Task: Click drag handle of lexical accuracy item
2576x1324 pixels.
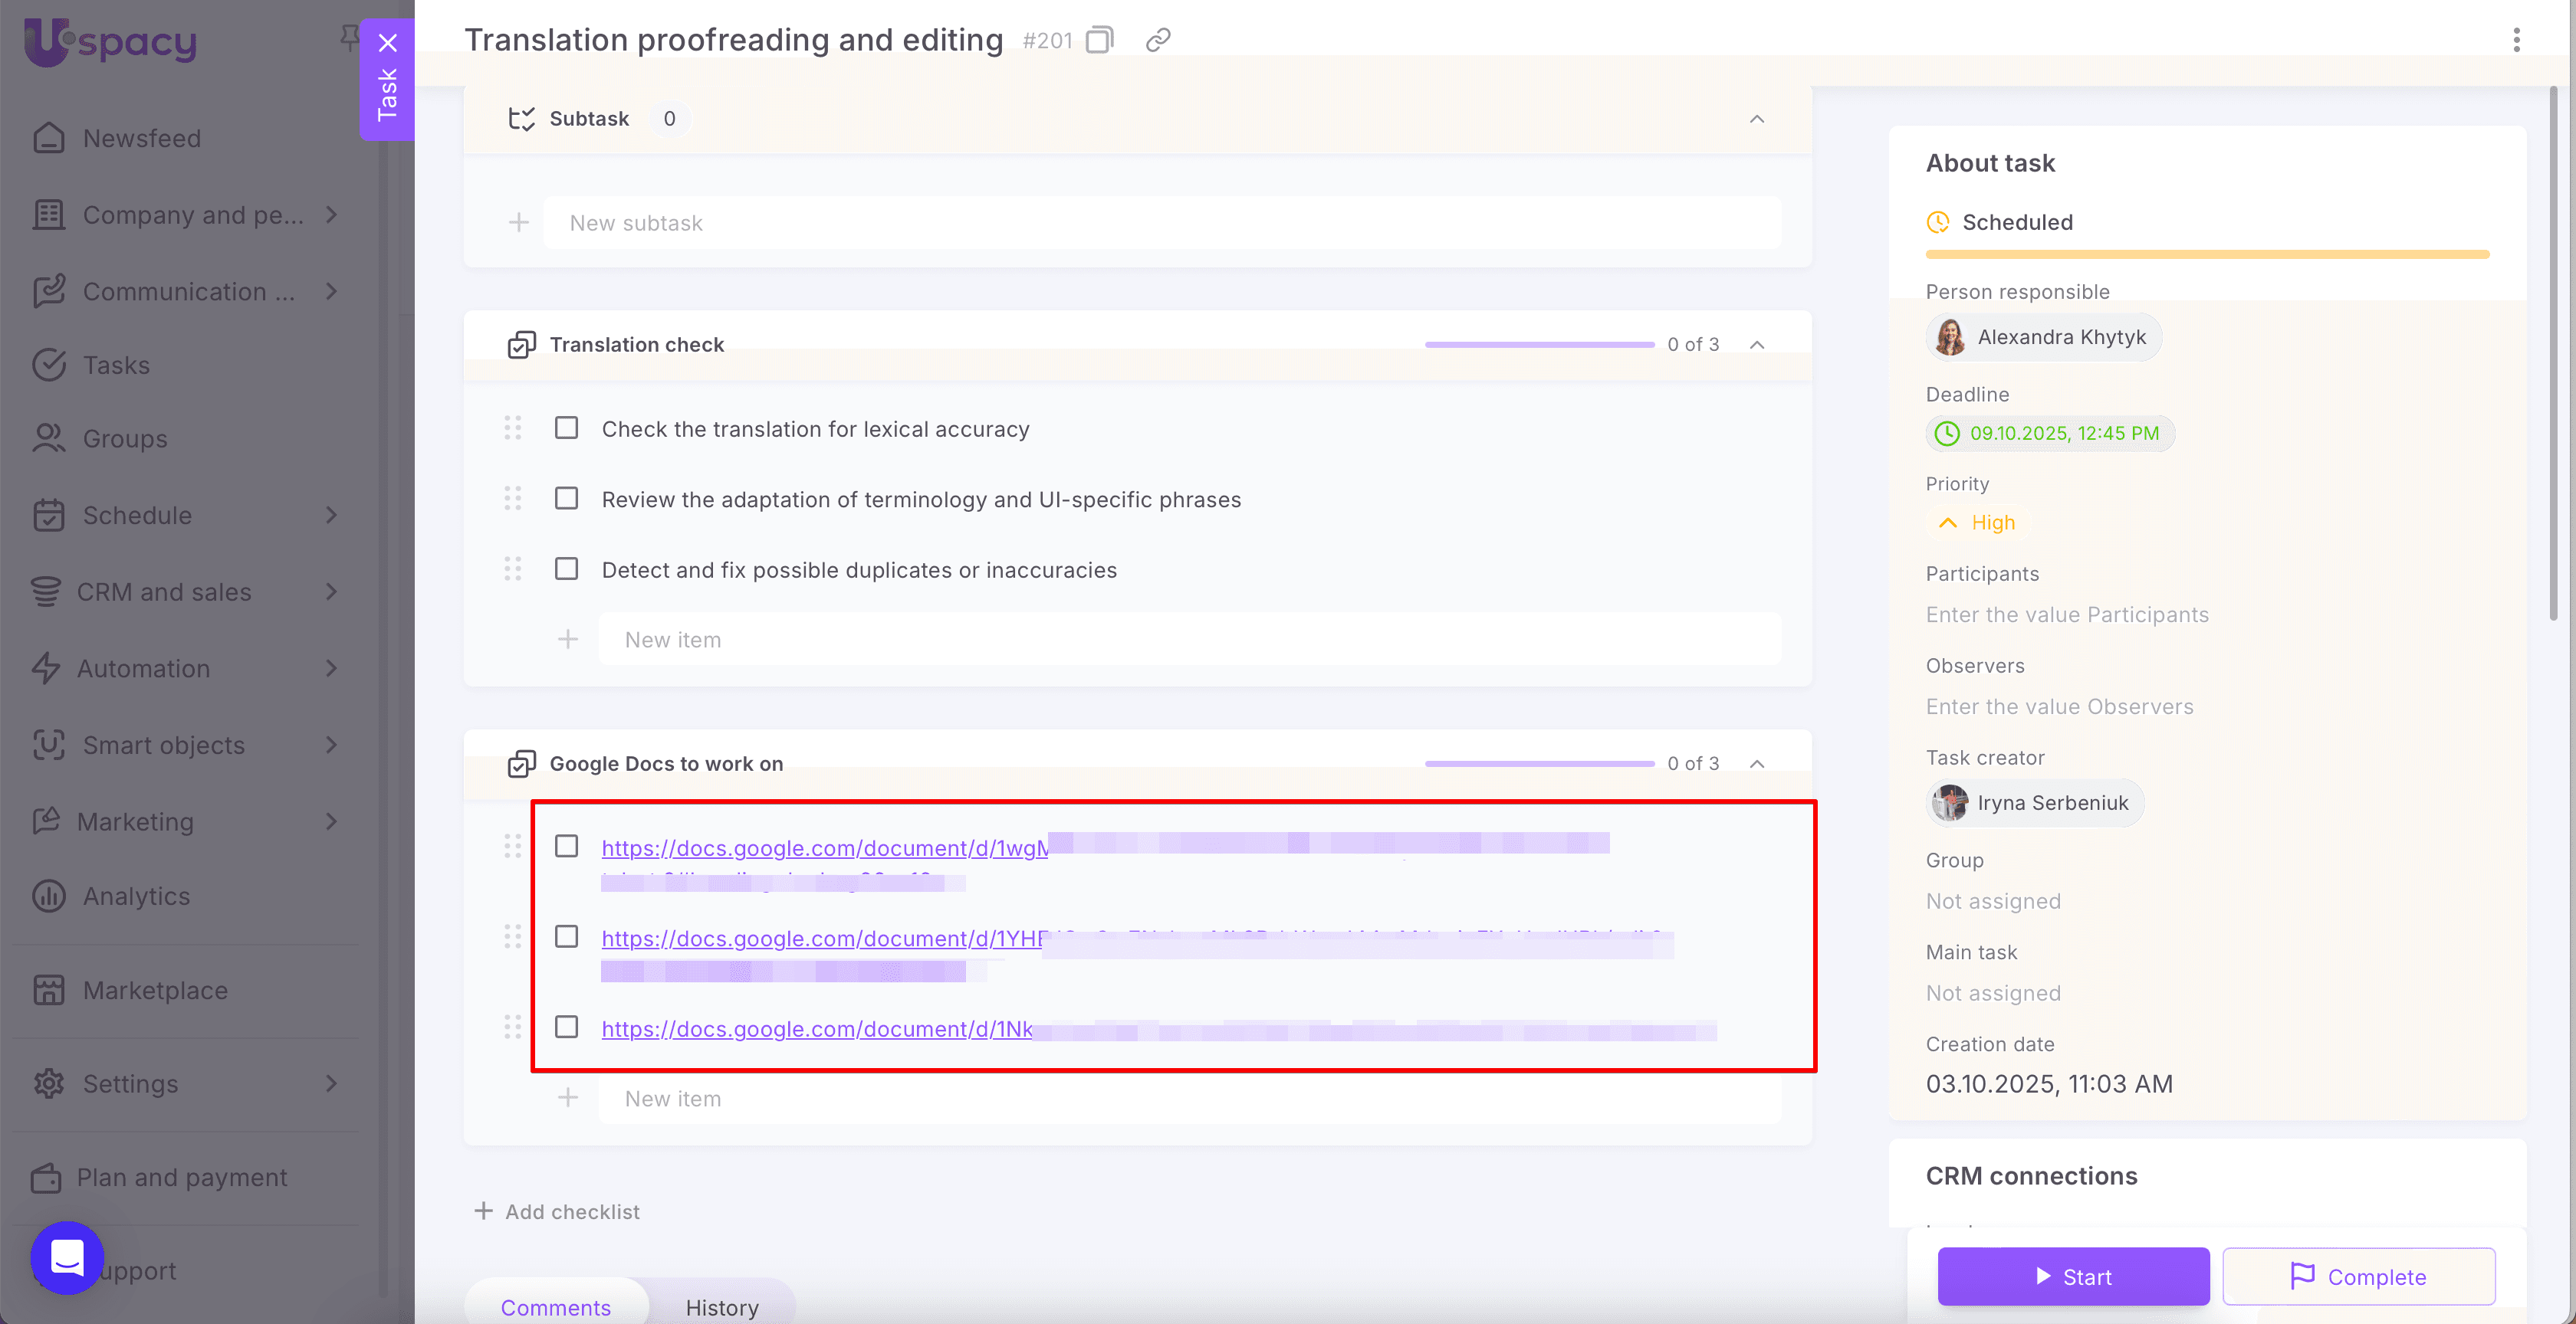Action: (513, 428)
